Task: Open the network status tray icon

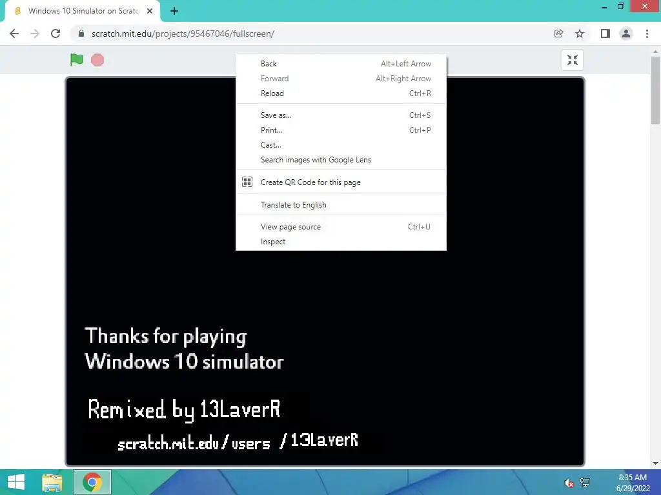Action: point(585,483)
